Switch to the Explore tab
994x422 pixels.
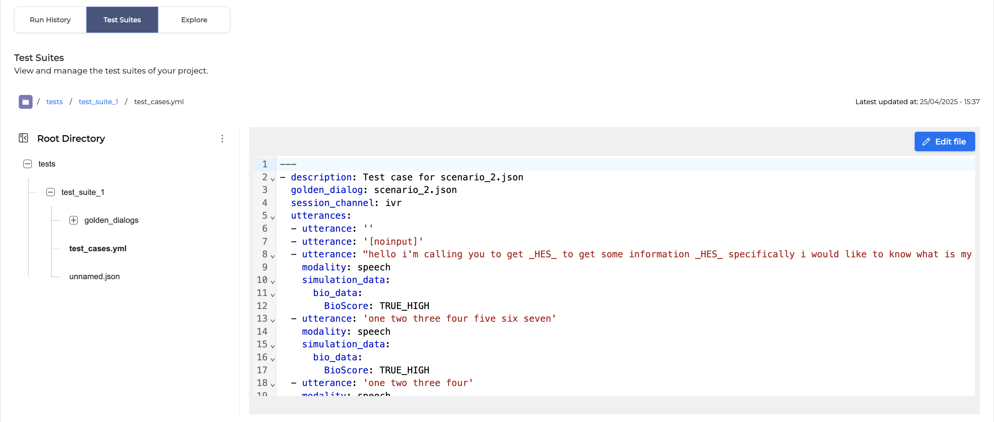(194, 20)
